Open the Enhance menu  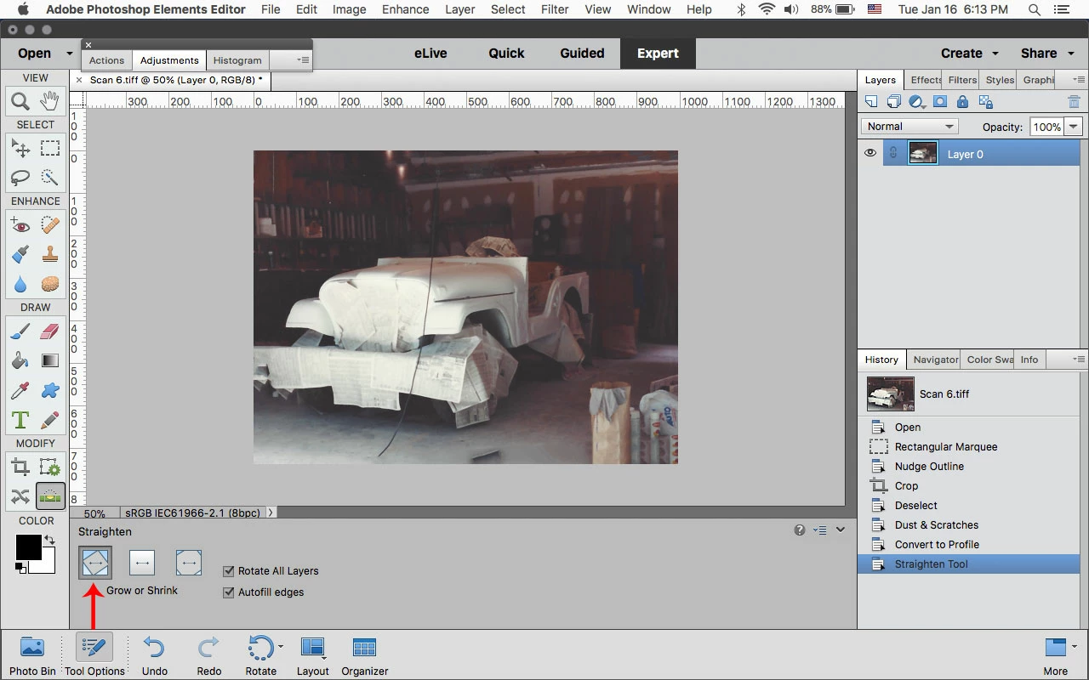(x=405, y=9)
